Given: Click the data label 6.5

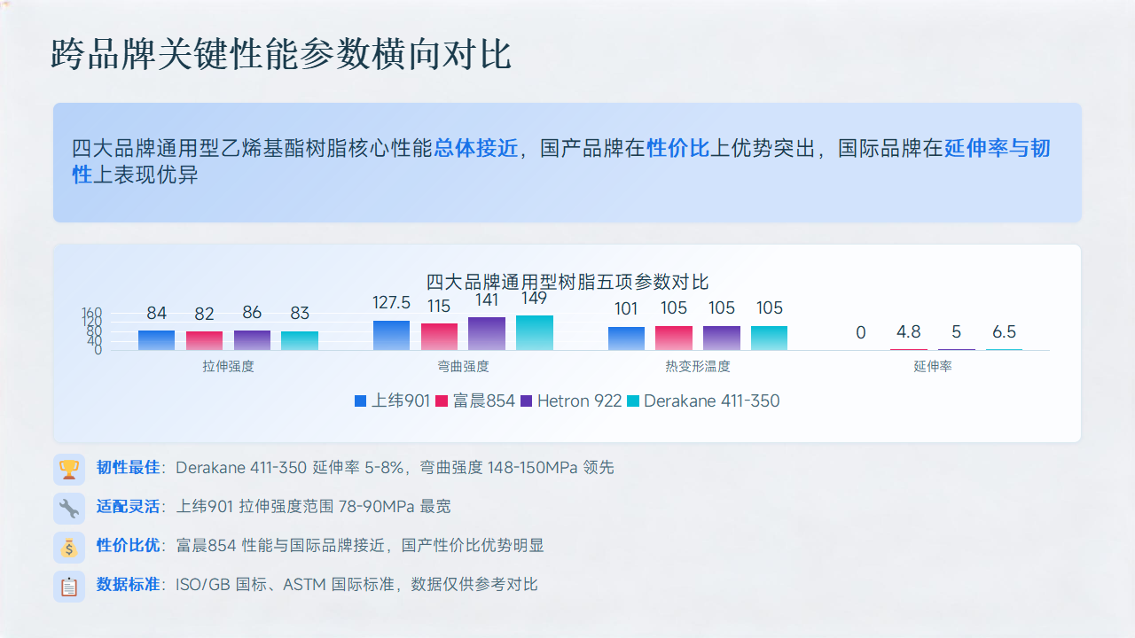Looking at the screenshot, I should tap(1004, 332).
